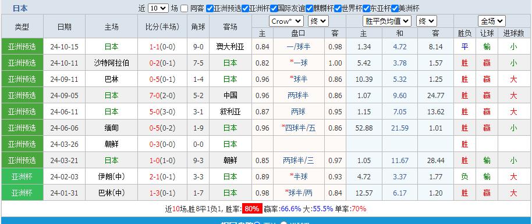Click the 两球半/三 handicap cell
The height and width of the screenshot is (224, 532).
pos(298,160)
